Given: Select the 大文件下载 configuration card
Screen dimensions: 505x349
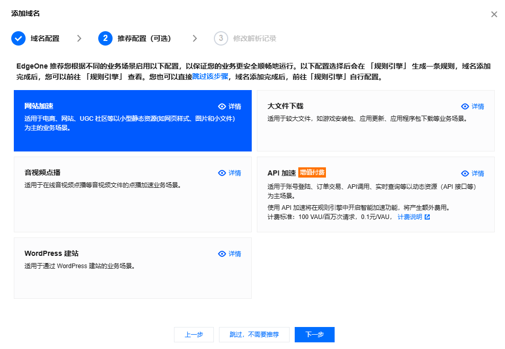Looking at the screenshot, I should 376,121.
